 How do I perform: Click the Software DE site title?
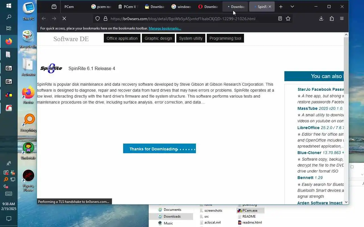[71, 39]
